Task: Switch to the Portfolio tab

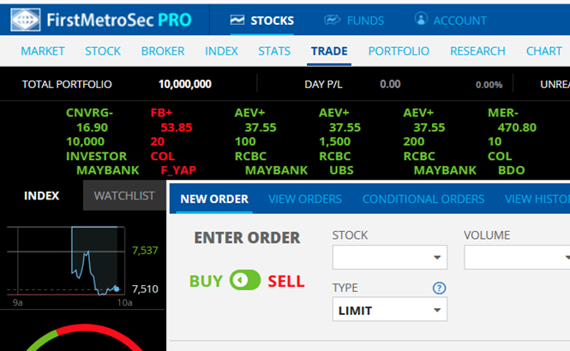Action: click(399, 51)
